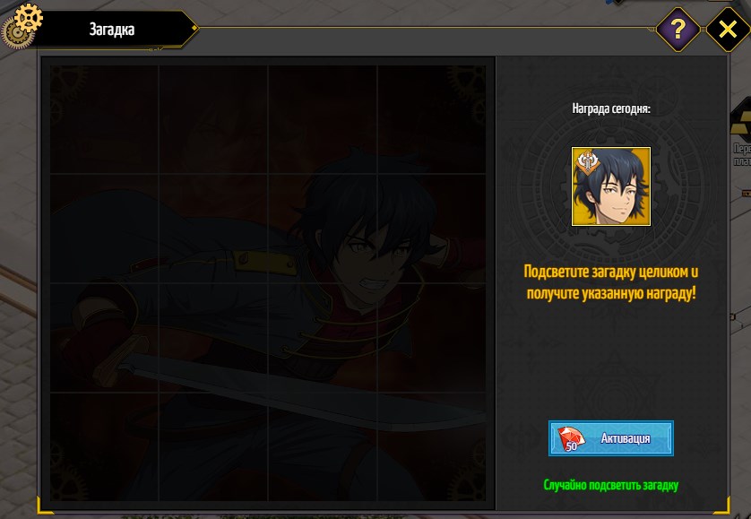The image size is (751, 519).
Task: Click the Случайно подсветить загадку link
Action: (610, 485)
